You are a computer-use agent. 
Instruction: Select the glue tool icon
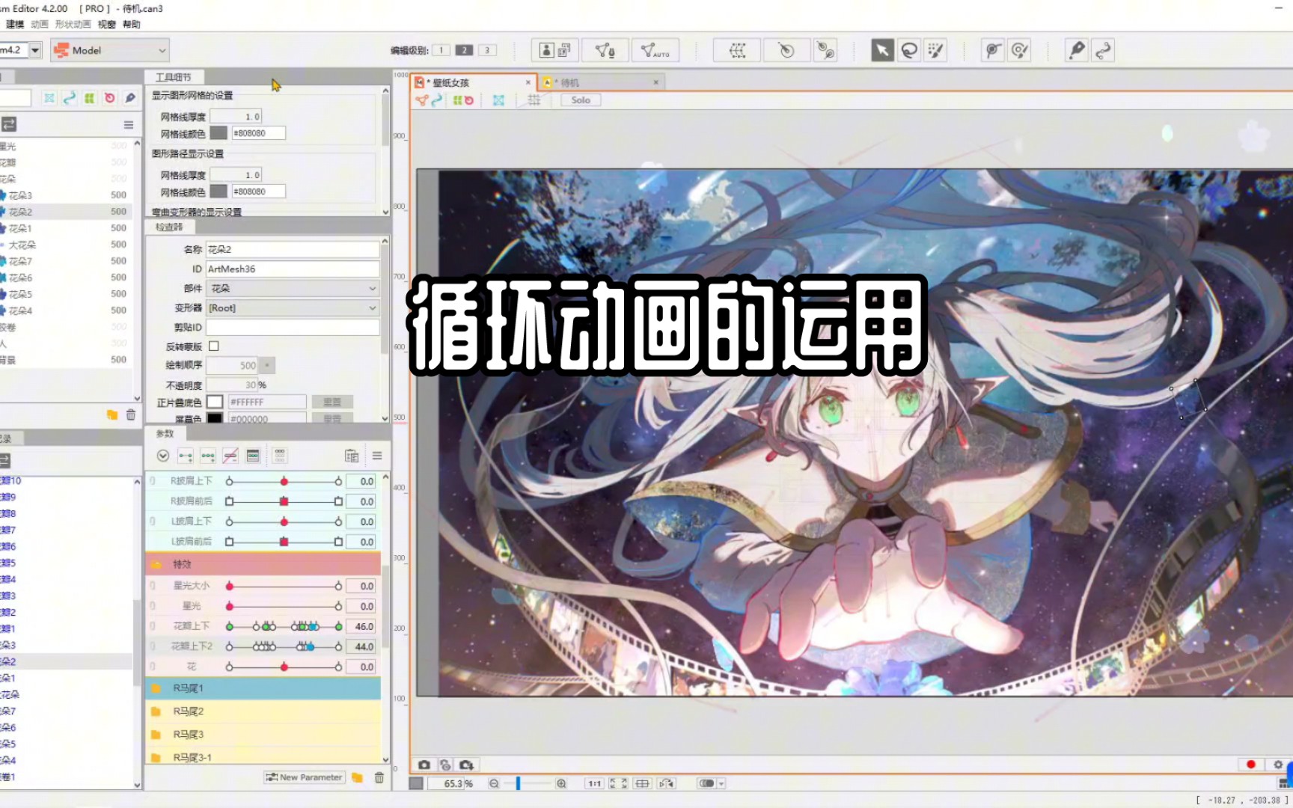(x=992, y=50)
